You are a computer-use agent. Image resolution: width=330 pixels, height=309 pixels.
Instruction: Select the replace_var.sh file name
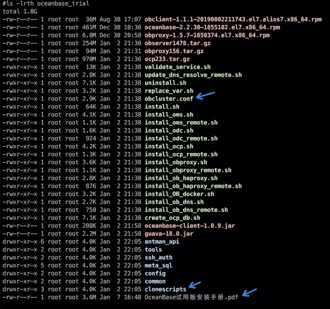pyautogui.click(x=169, y=91)
